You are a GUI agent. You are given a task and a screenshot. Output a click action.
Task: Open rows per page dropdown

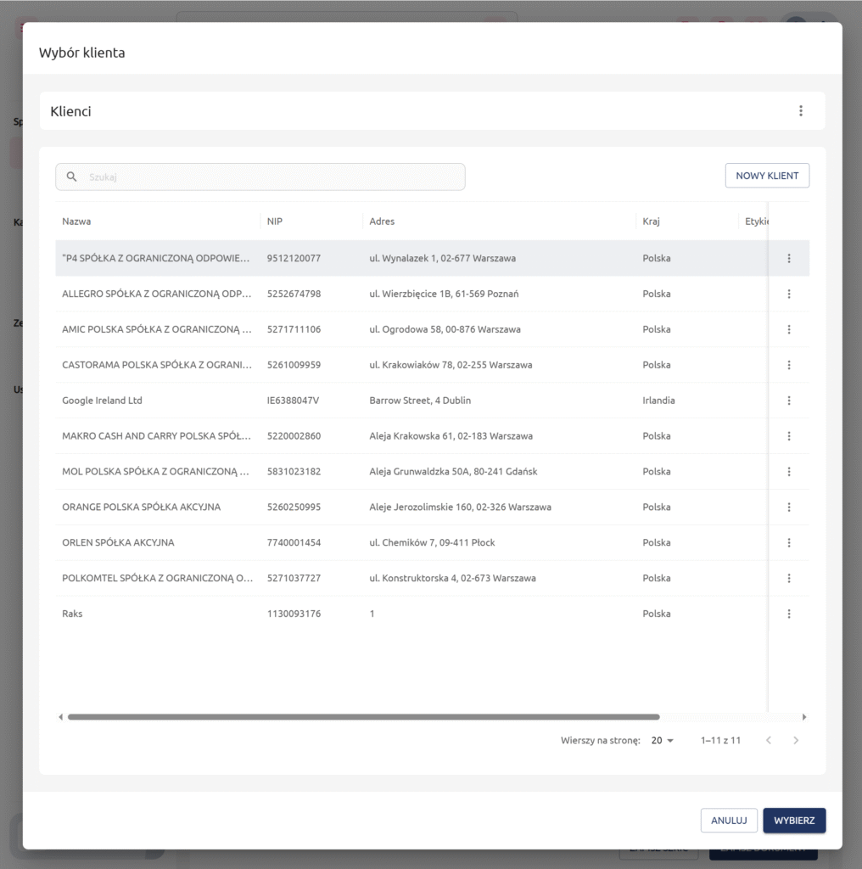[662, 741]
